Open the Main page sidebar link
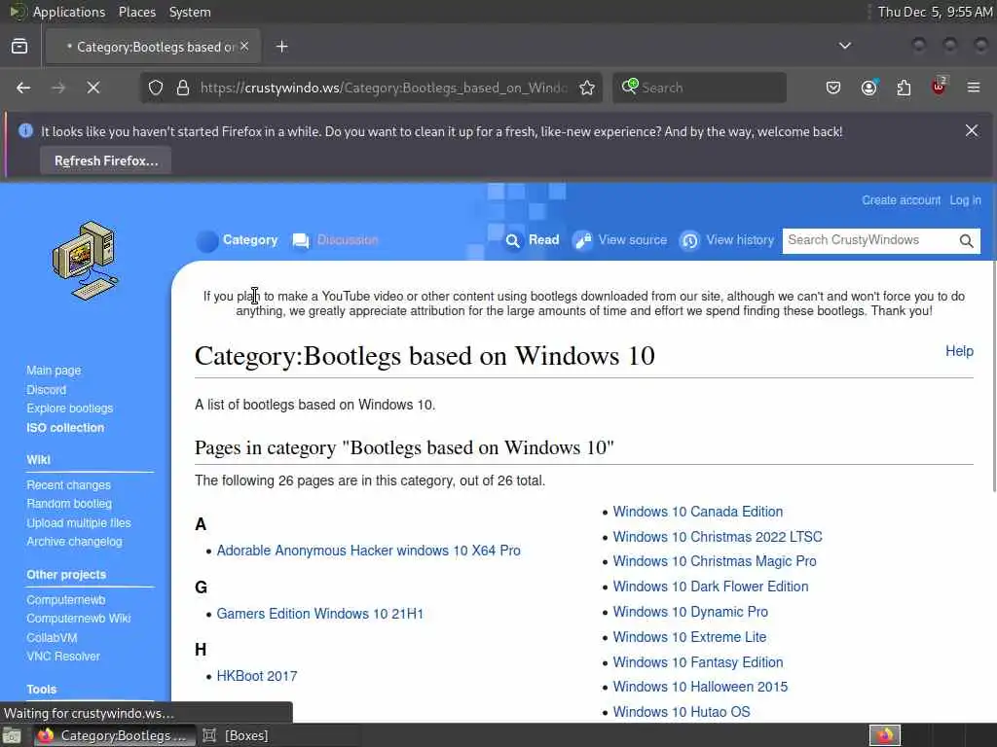 55,371
